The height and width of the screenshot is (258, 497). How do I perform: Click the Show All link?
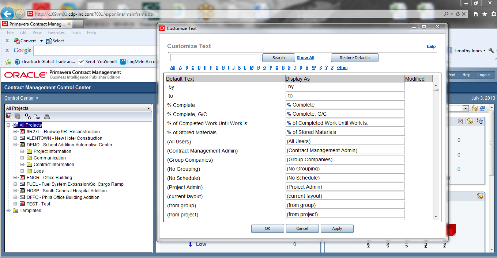[x=305, y=58]
